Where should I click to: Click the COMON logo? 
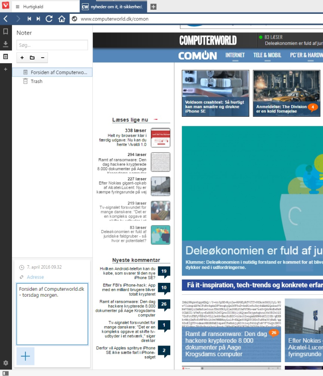pyautogui.click(x=197, y=55)
